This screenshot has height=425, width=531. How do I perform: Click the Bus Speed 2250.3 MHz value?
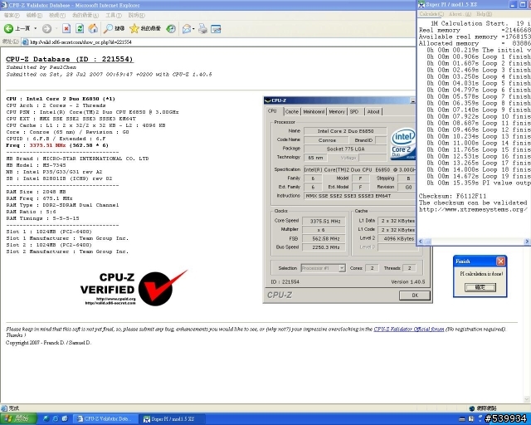324,247
